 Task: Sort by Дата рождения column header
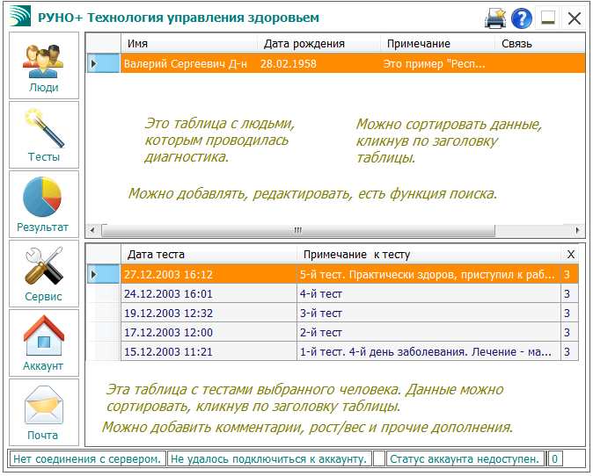pos(318,44)
